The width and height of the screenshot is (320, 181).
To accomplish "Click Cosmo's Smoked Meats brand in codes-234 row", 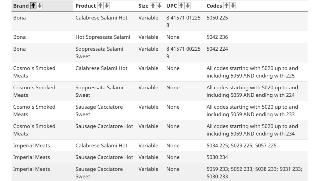I will [34, 130].
